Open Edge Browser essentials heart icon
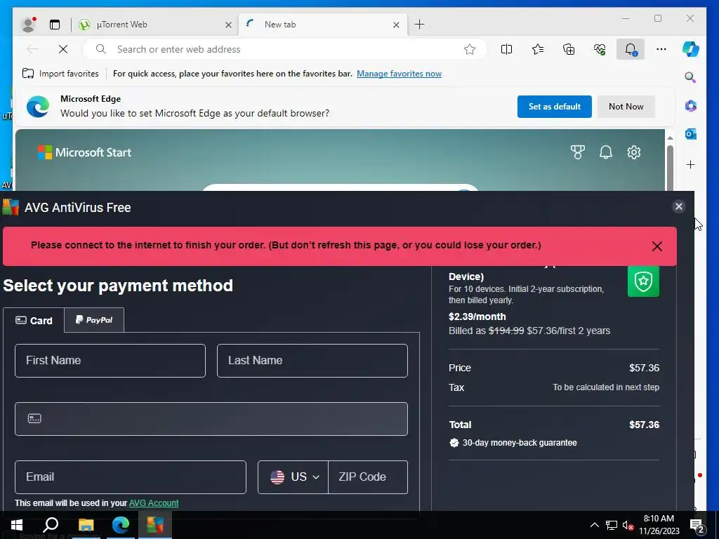 pyautogui.click(x=600, y=49)
